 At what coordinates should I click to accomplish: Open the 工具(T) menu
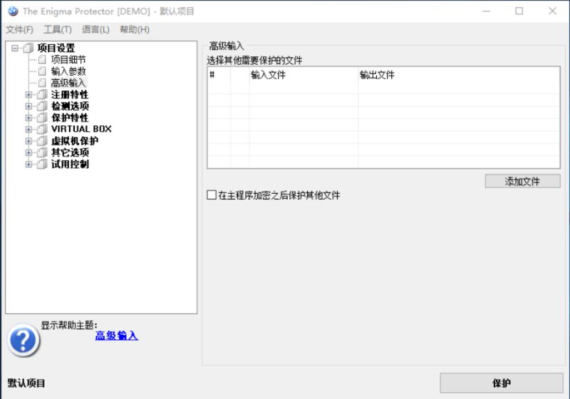[x=58, y=29]
